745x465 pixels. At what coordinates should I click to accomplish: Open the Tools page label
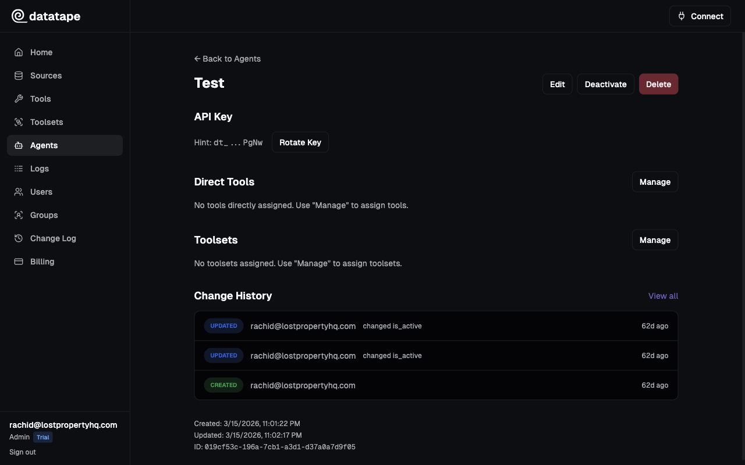[41, 99]
